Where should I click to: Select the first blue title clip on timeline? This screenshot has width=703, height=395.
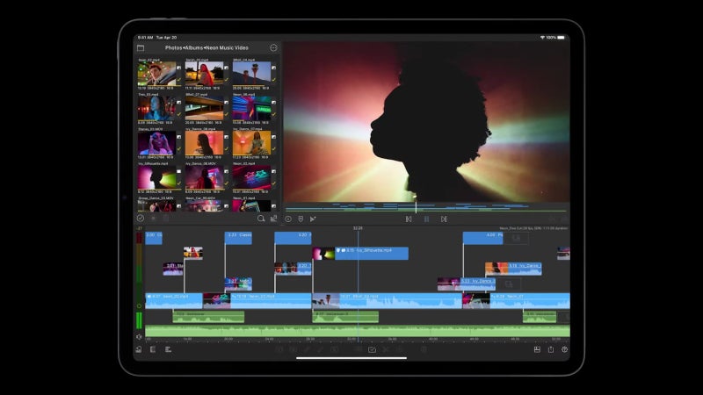click(x=154, y=238)
